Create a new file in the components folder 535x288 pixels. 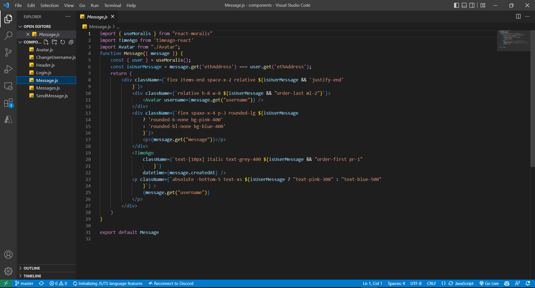pyautogui.click(x=46, y=42)
